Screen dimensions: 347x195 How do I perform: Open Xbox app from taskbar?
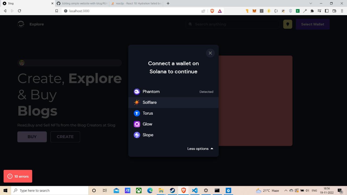coord(139,190)
